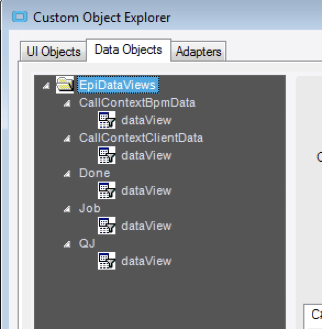Collapse the EpiDataViews root node
322x329 pixels.
click(x=46, y=86)
